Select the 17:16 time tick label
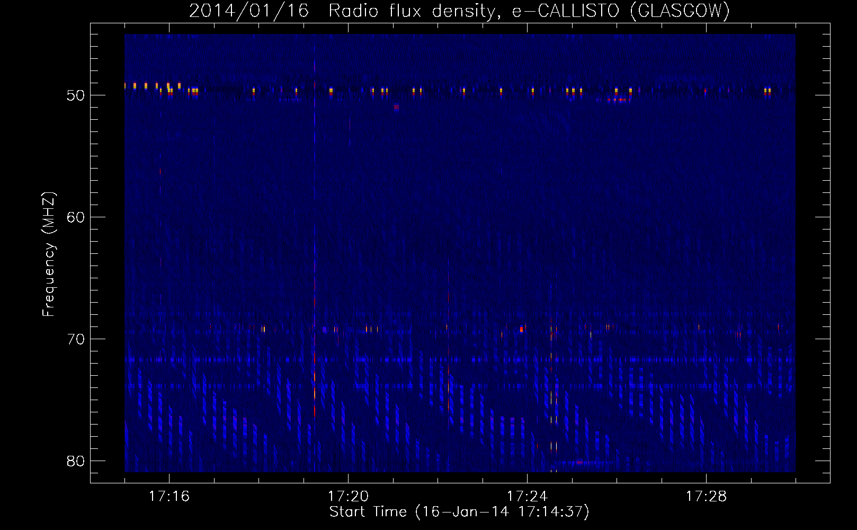Screen dimensions: 857x530 (169, 497)
